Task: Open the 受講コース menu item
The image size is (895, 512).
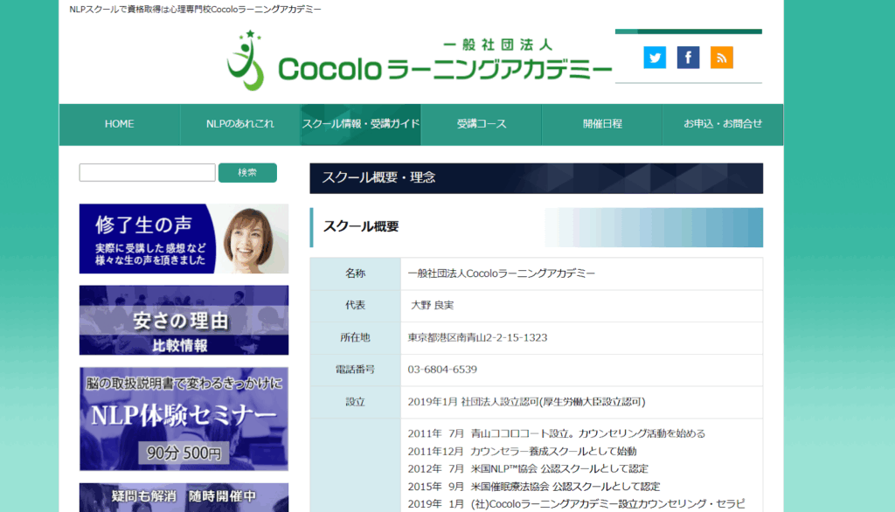Action: coord(482,124)
